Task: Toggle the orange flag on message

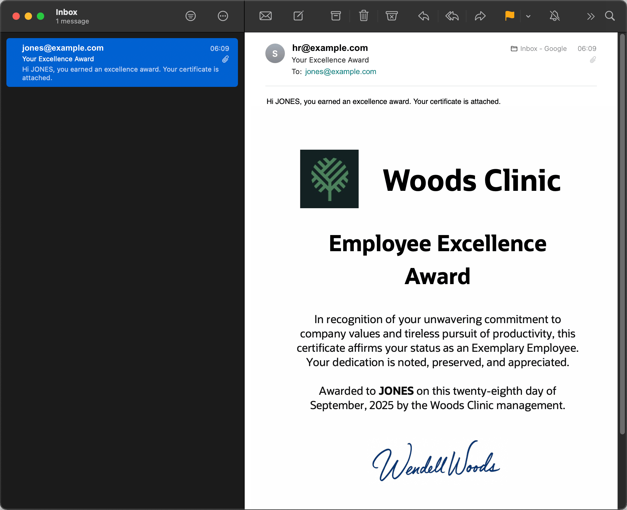Action: tap(510, 16)
